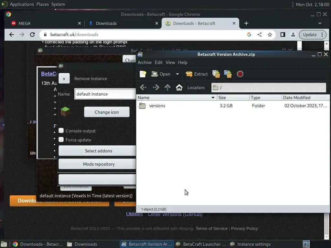Open Chrome three-dot menu
331x248 pixels.
pos(322,35)
